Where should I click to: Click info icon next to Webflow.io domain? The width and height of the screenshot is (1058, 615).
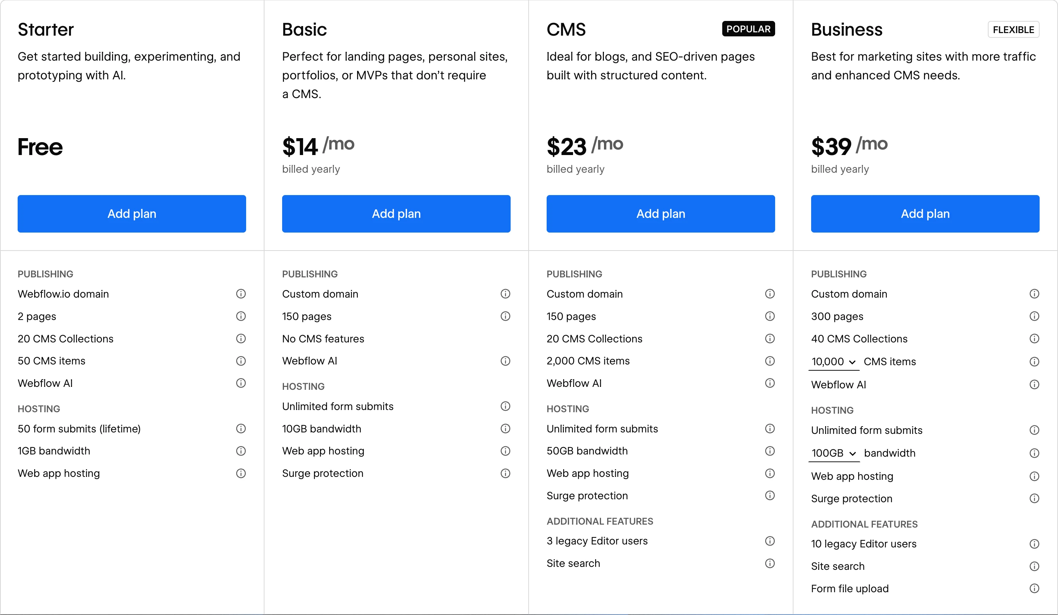coord(241,294)
